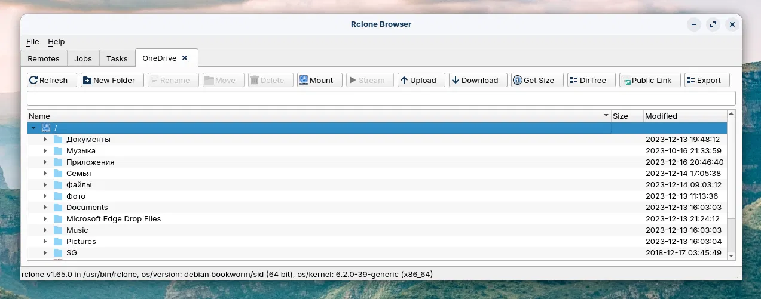Create a New Folder

112,80
